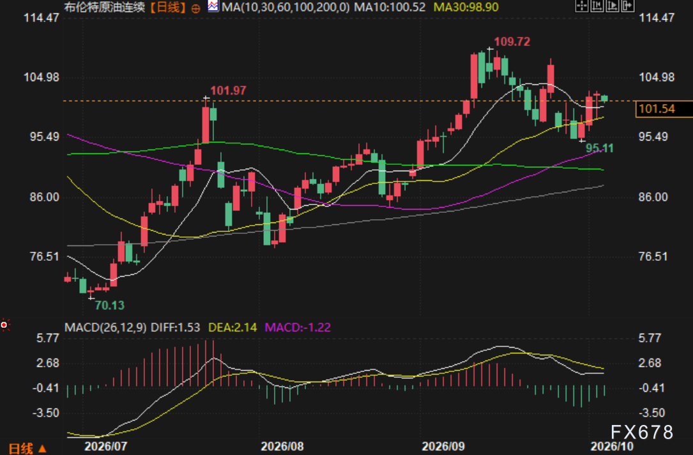The height and width of the screenshot is (455, 693).
Task: Click the chart playback arrow icon
Action: 612,6
